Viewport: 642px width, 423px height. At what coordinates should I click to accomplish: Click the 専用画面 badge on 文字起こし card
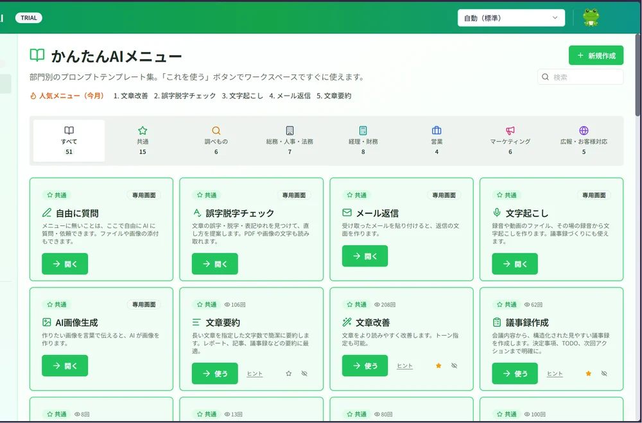(x=594, y=195)
